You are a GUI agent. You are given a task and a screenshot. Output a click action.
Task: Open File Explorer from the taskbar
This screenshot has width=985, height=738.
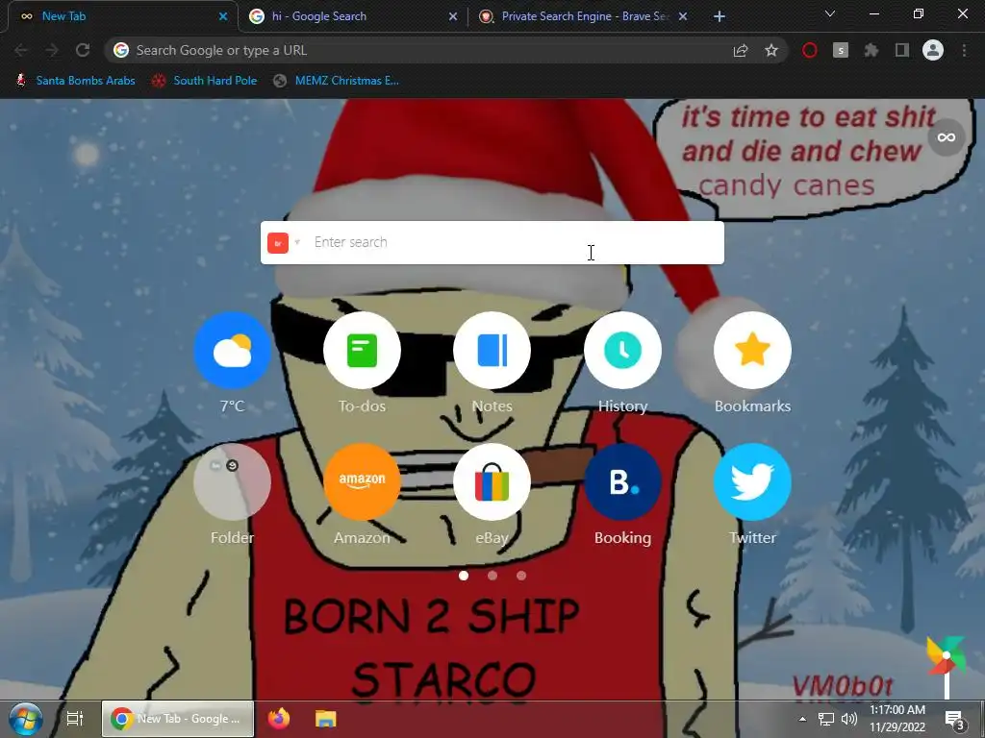(325, 719)
